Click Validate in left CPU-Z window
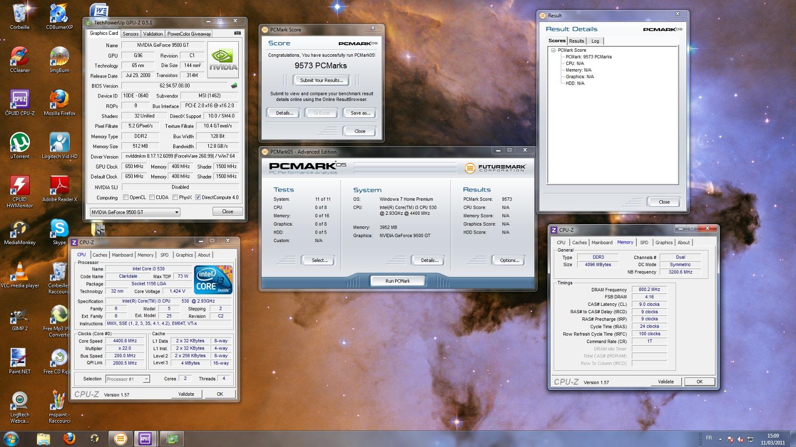Viewport: 796px width, 447px height. coord(187,394)
